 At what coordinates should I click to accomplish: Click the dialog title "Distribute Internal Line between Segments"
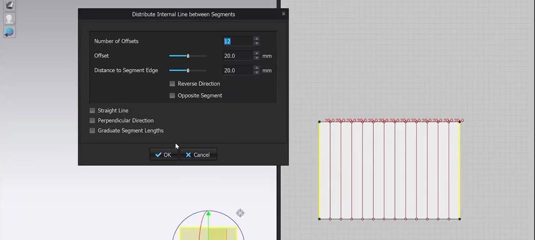(x=184, y=14)
